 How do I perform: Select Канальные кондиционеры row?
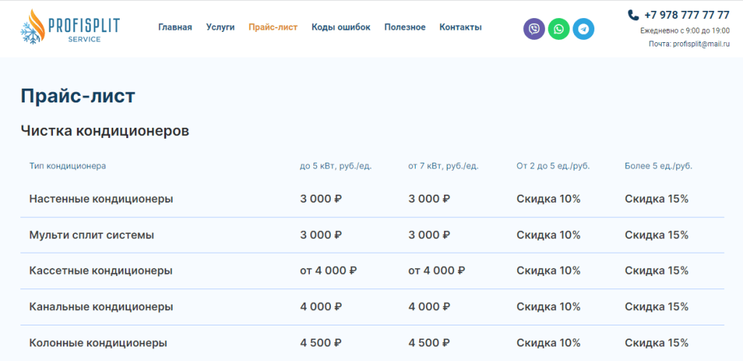pos(101,307)
